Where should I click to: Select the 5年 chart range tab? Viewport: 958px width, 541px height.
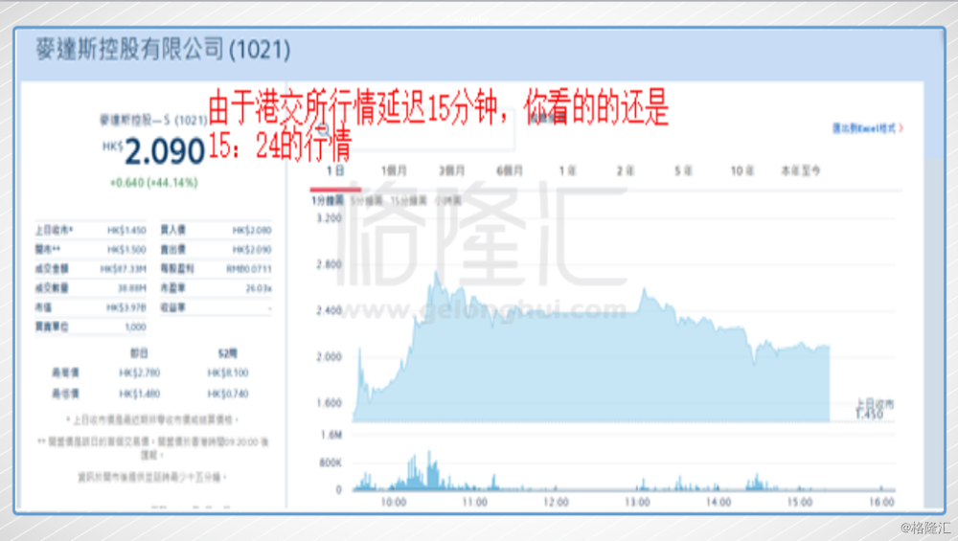pos(683,171)
